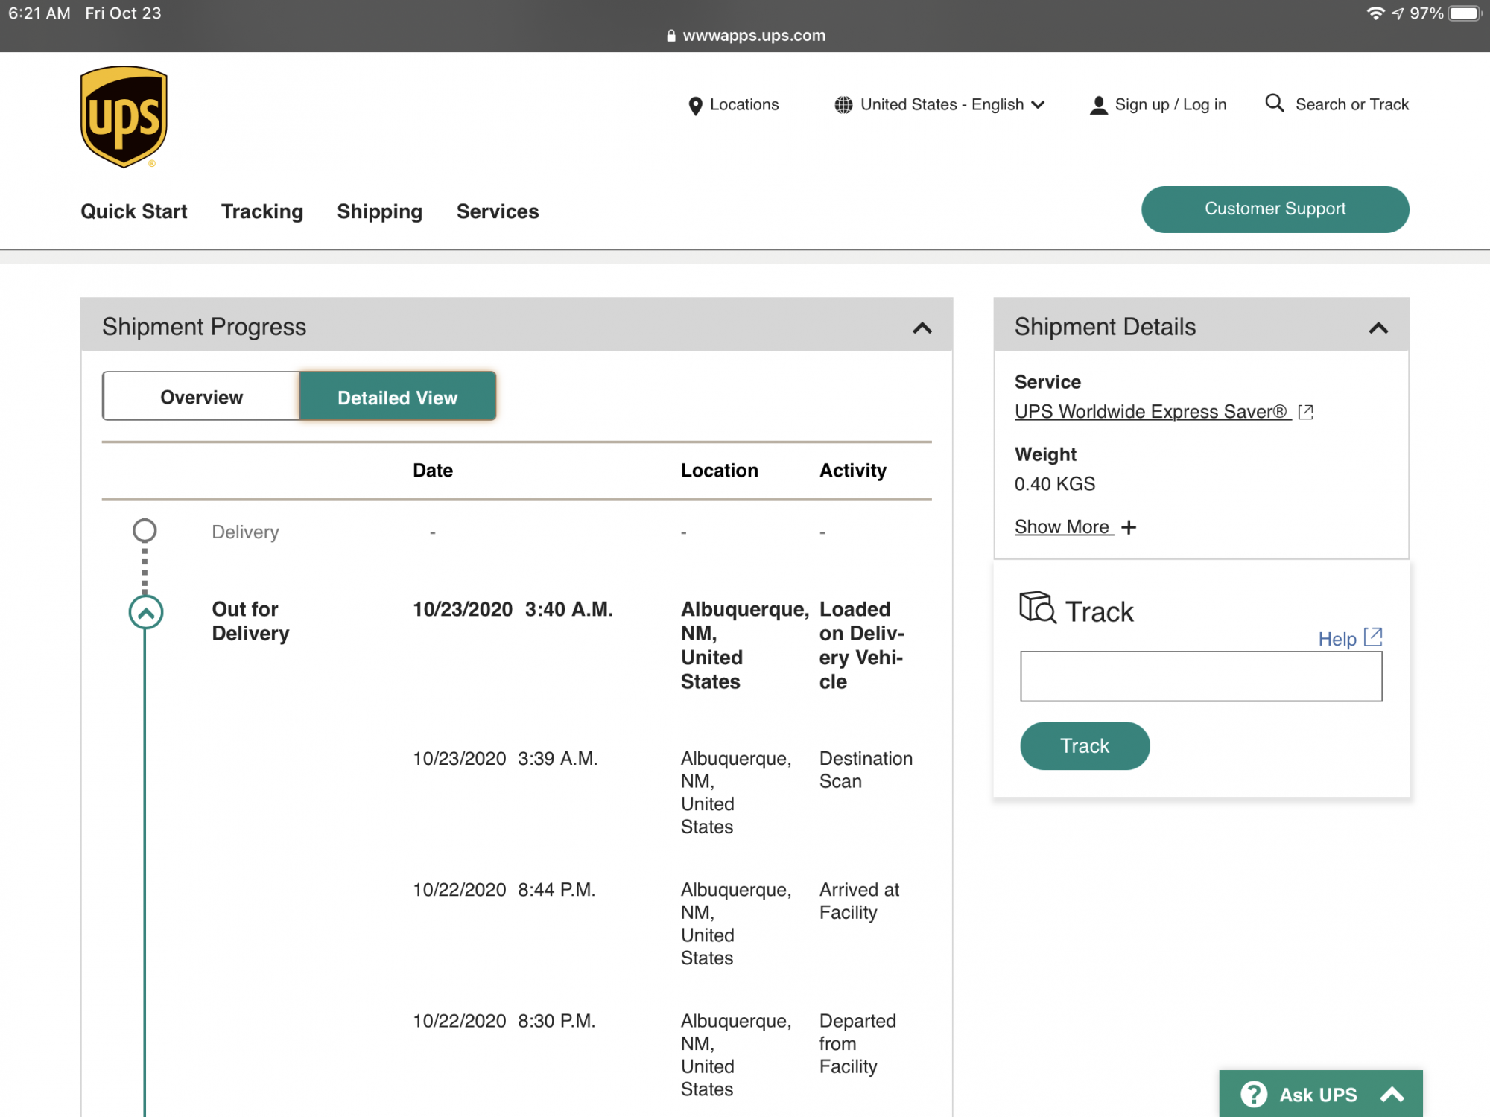
Task: Click Search or Track text
Action: [x=1352, y=105]
